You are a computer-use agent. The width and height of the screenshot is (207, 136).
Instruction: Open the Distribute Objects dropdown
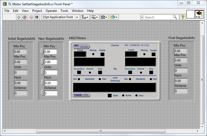(x=94, y=17)
